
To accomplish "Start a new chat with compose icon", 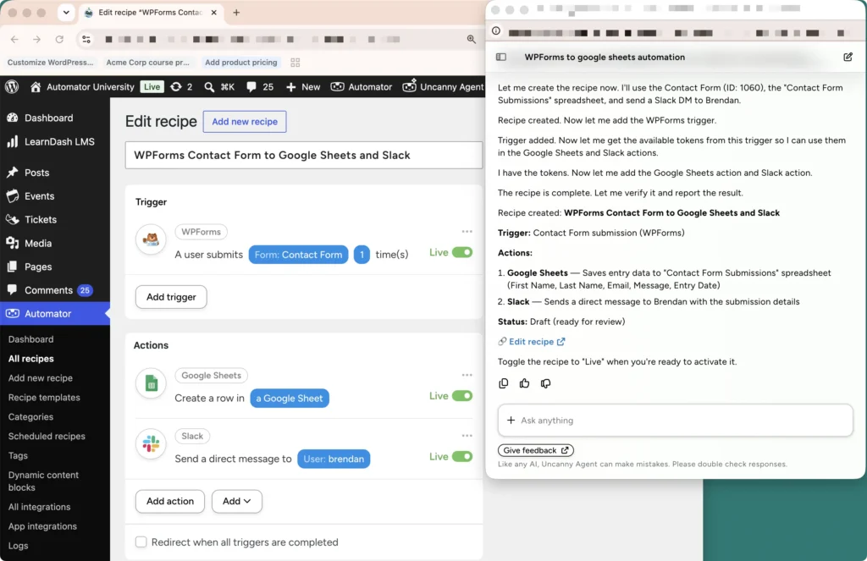I will [848, 57].
